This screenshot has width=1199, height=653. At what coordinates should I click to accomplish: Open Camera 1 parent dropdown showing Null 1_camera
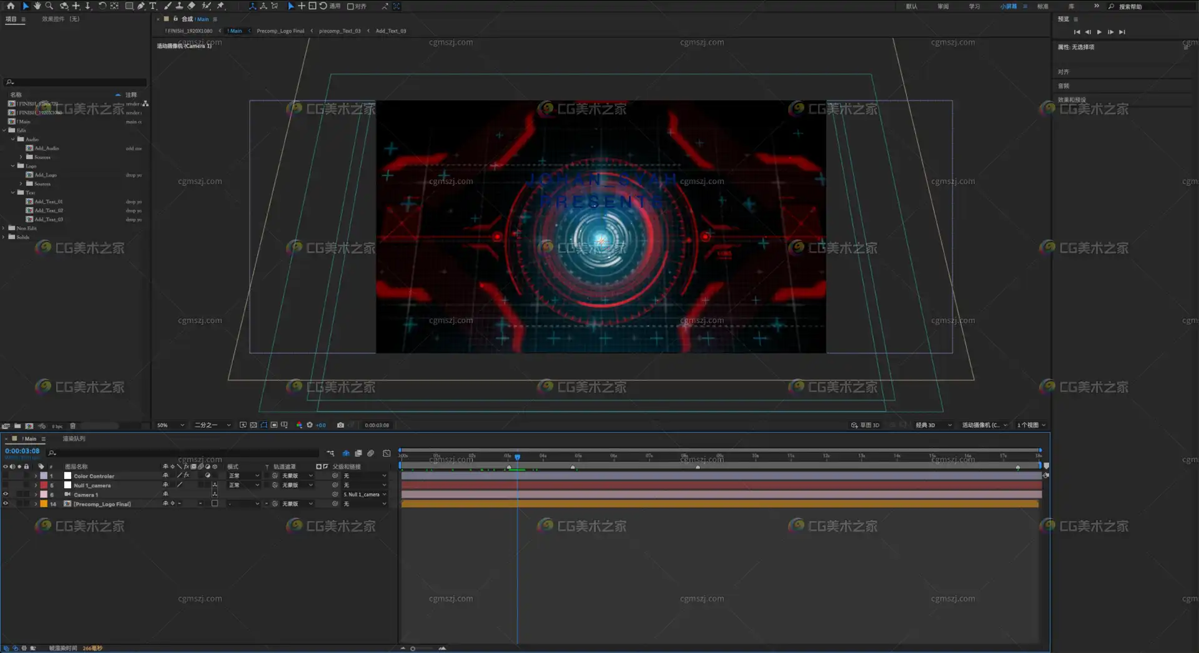365,494
